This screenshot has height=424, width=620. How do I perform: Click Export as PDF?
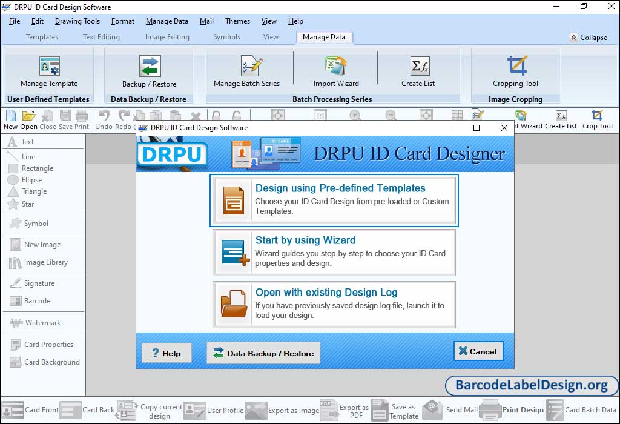tap(345, 410)
